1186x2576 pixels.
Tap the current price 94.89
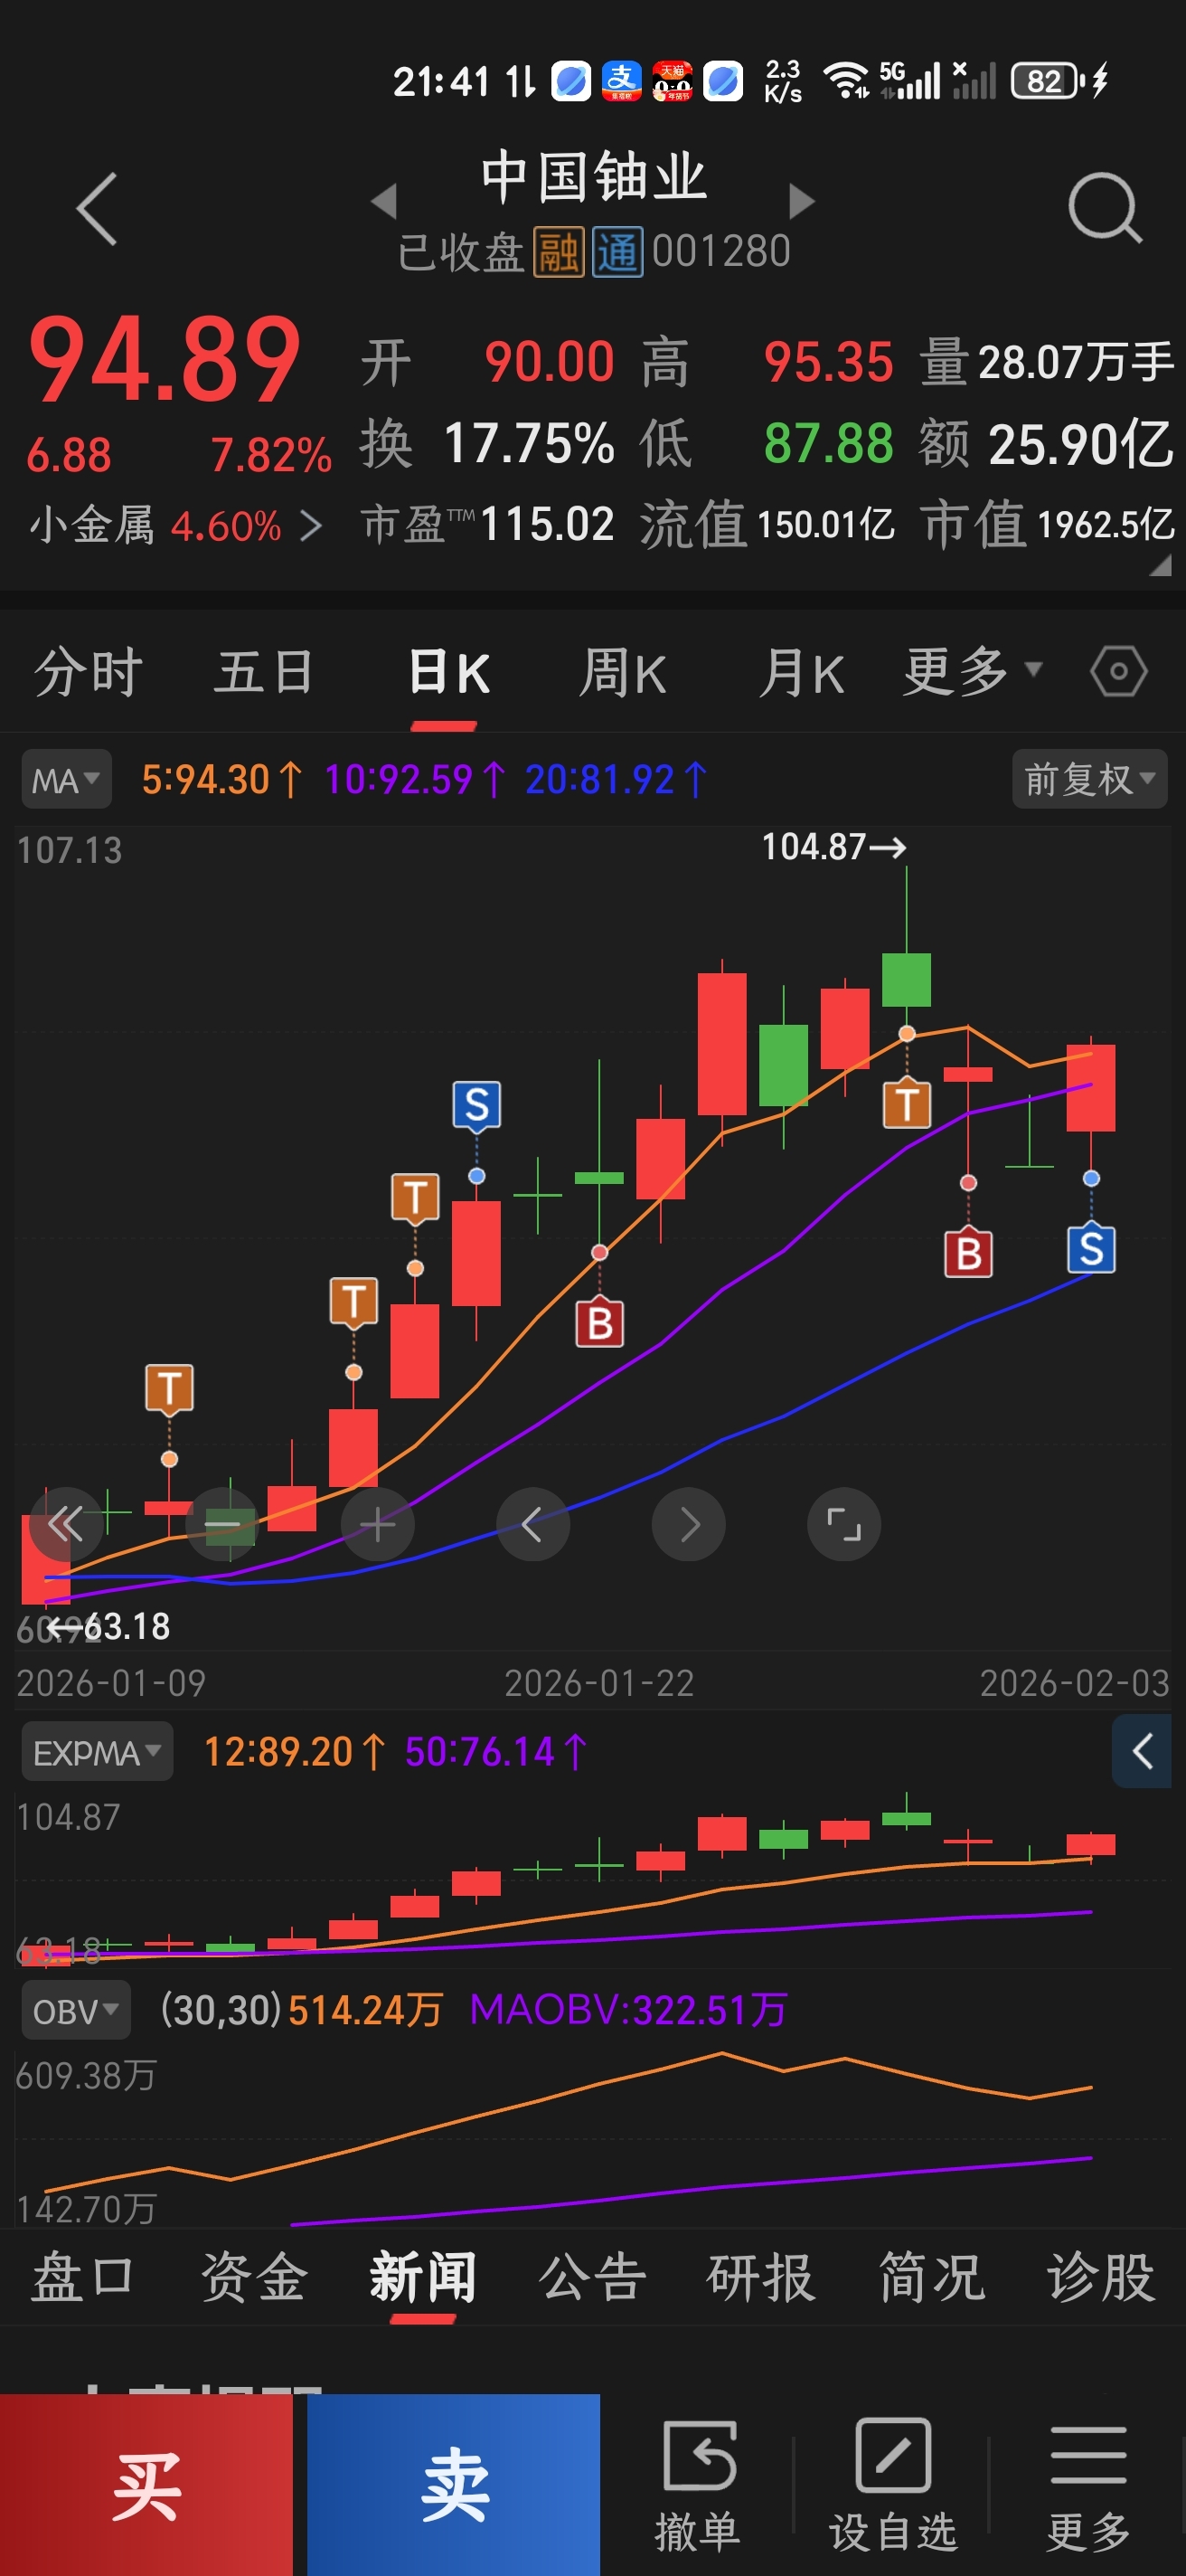[x=165, y=358]
